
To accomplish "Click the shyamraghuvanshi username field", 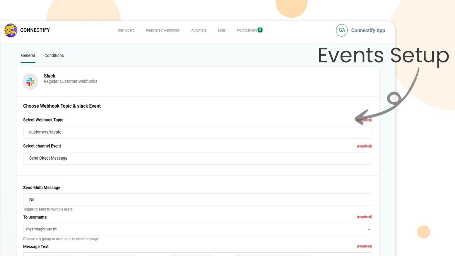I will tap(198, 229).
